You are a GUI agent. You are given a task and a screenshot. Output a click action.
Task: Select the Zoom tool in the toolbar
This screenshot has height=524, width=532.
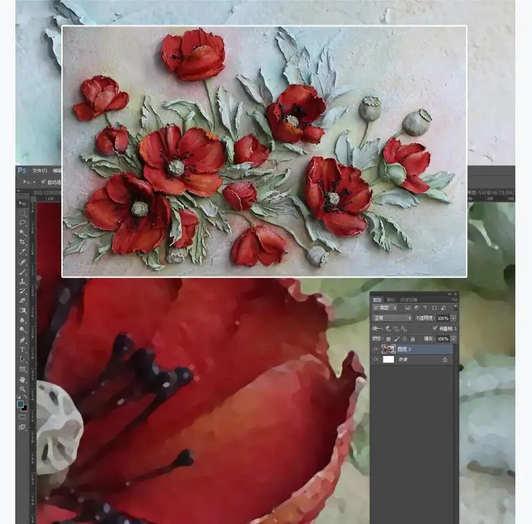pyautogui.click(x=22, y=389)
